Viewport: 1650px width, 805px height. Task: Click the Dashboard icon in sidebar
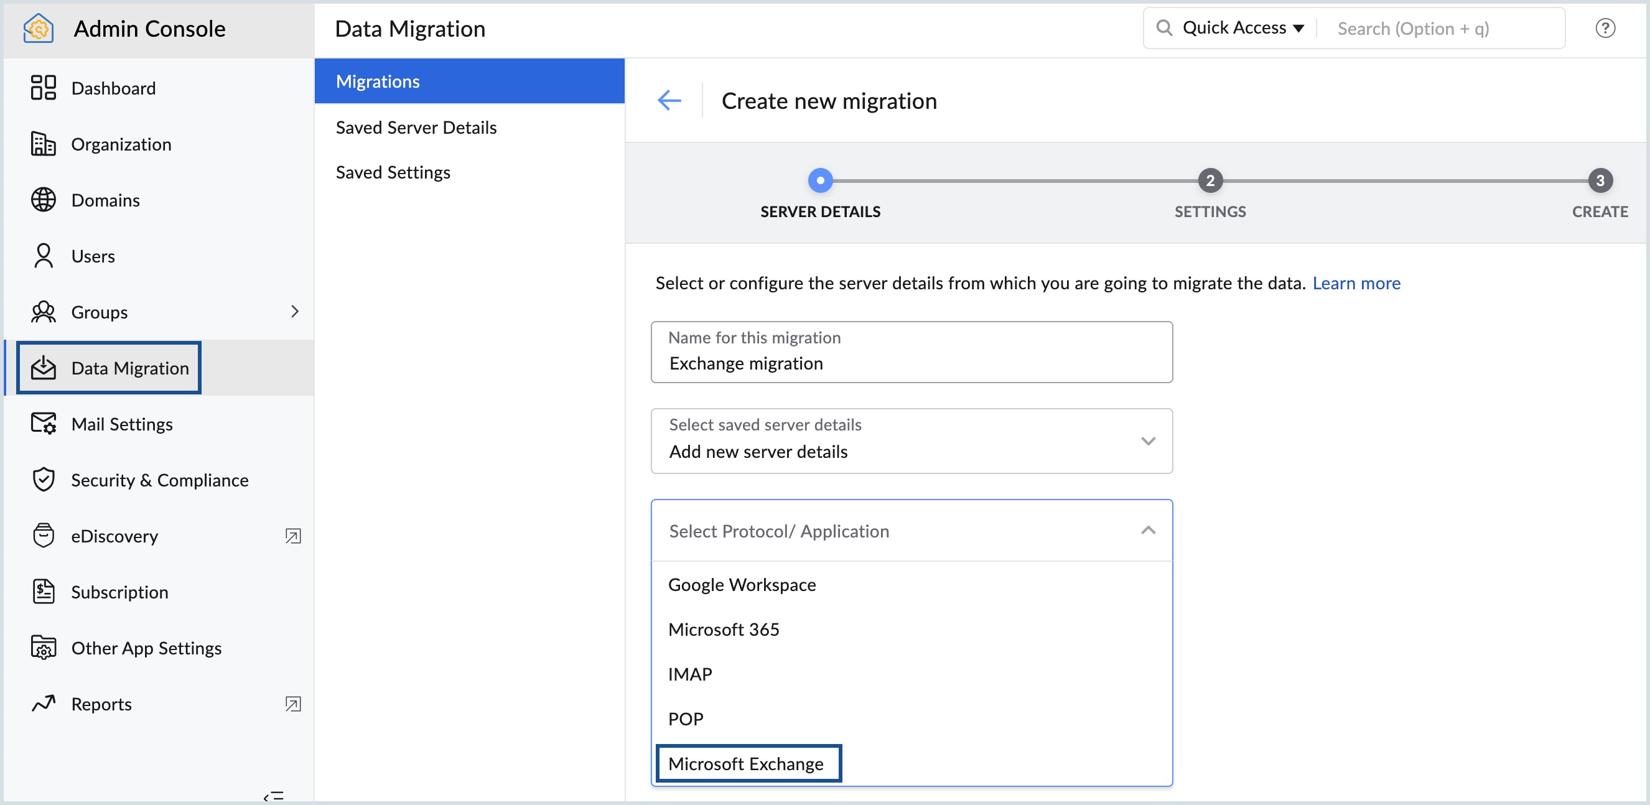[43, 88]
